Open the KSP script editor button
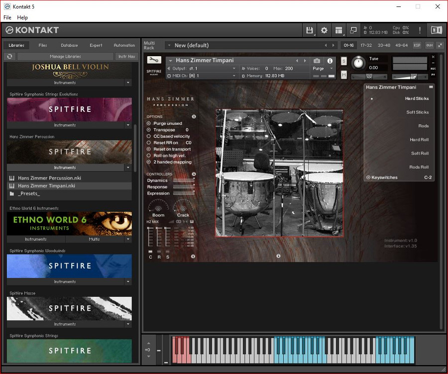The width and height of the screenshot is (448, 374). coord(417,45)
